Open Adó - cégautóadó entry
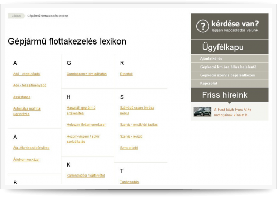 pos(27,74)
